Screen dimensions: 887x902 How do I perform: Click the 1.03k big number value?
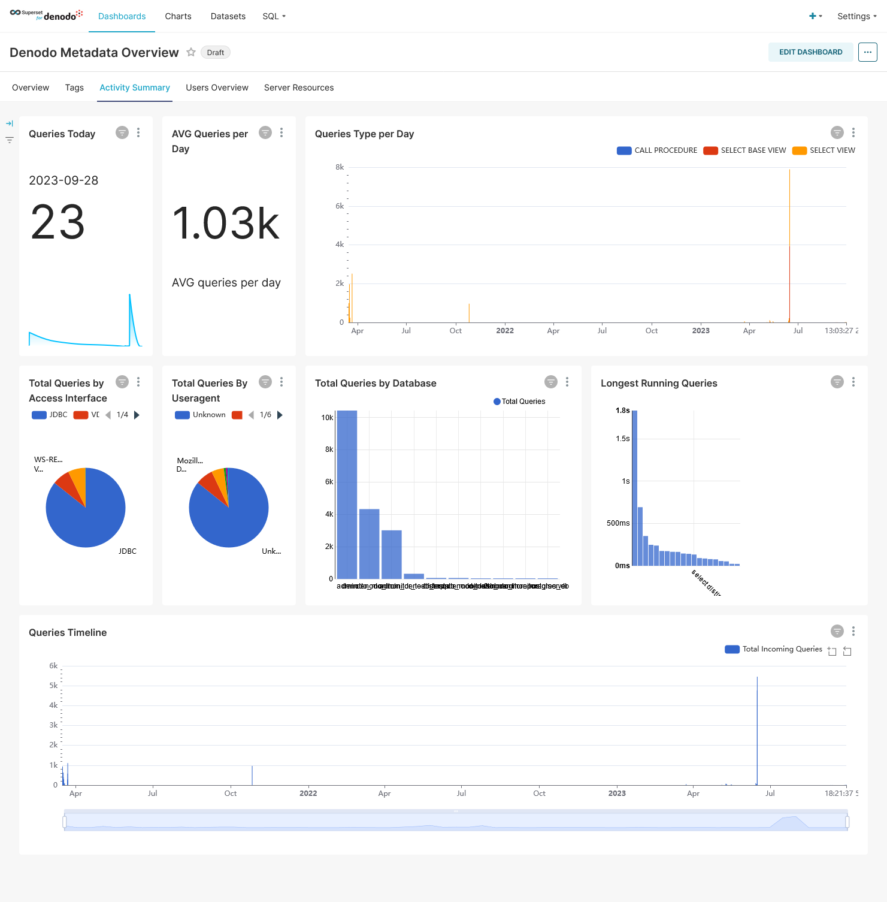[226, 224]
